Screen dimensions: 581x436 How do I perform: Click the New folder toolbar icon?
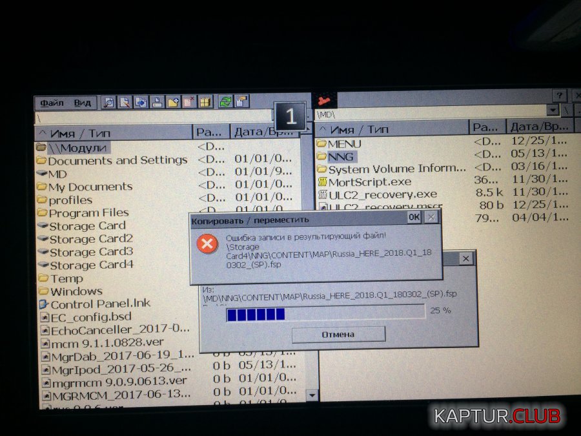(173, 102)
